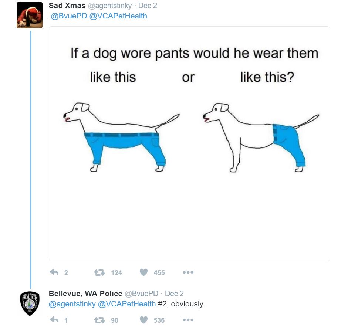348x329 pixels.
Task: Open the Sad Xmas display name
Action: (67, 6)
